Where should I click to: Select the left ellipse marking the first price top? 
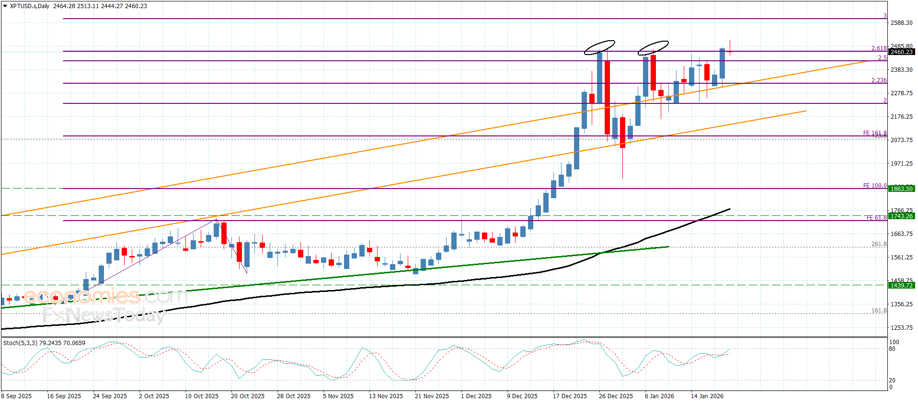pyautogui.click(x=599, y=47)
